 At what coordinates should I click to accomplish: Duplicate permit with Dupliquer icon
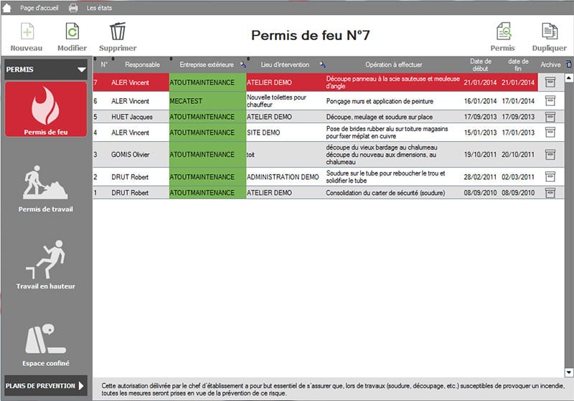(550, 32)
